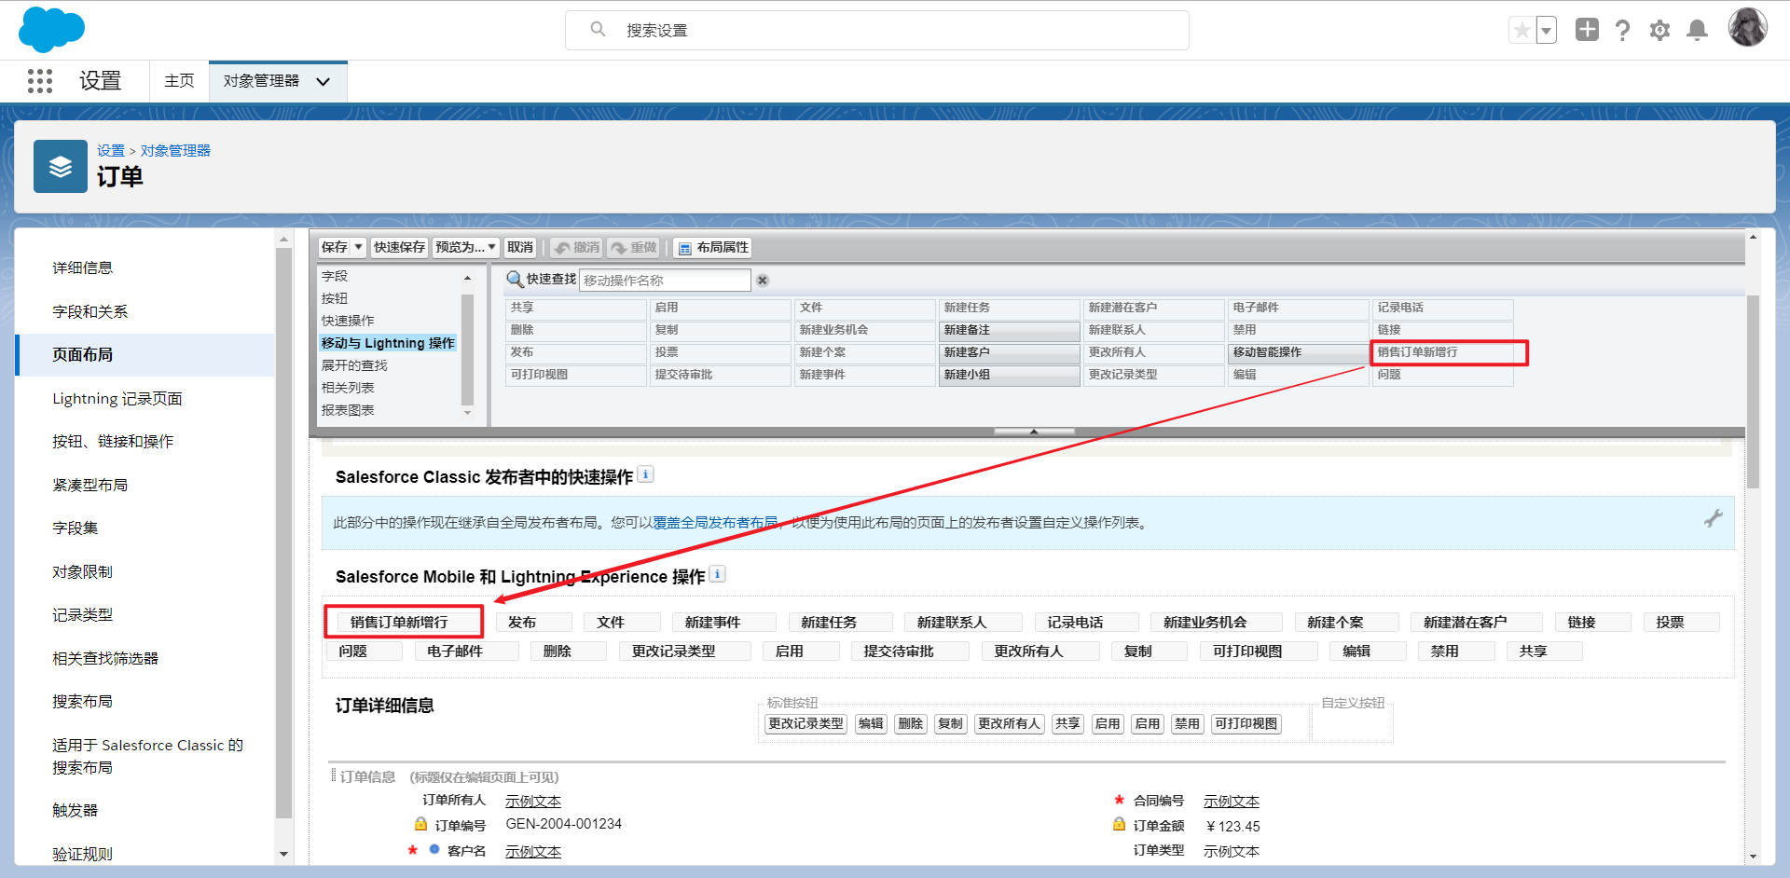Open the setup gear icon

(x=1659, y=31)
